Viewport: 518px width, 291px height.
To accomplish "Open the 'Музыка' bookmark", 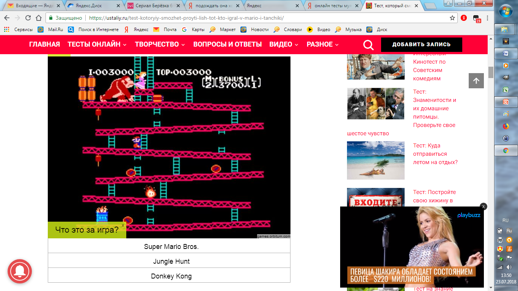I will 348,29.
